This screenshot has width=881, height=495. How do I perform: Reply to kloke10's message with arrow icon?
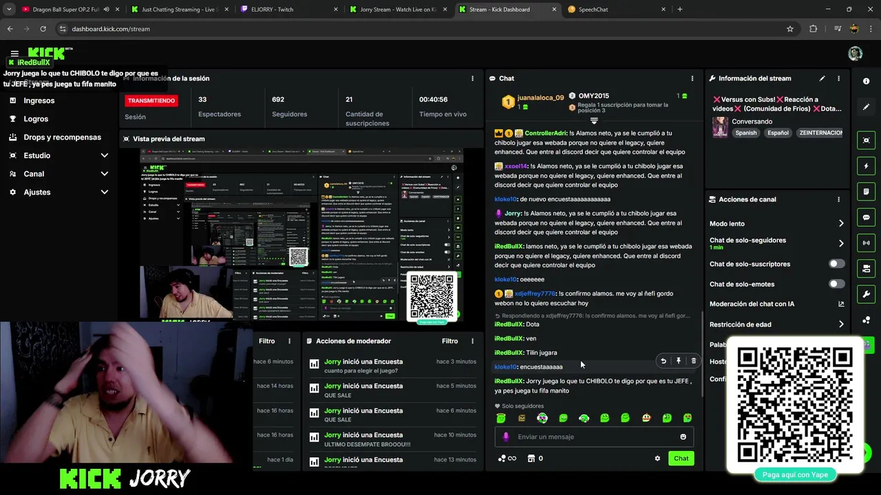click(x=664, y=361)
